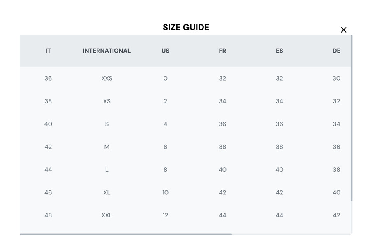Click the IT size 36 cell
The height and width of the screenshot is (236, 370).
click(48, 79)
